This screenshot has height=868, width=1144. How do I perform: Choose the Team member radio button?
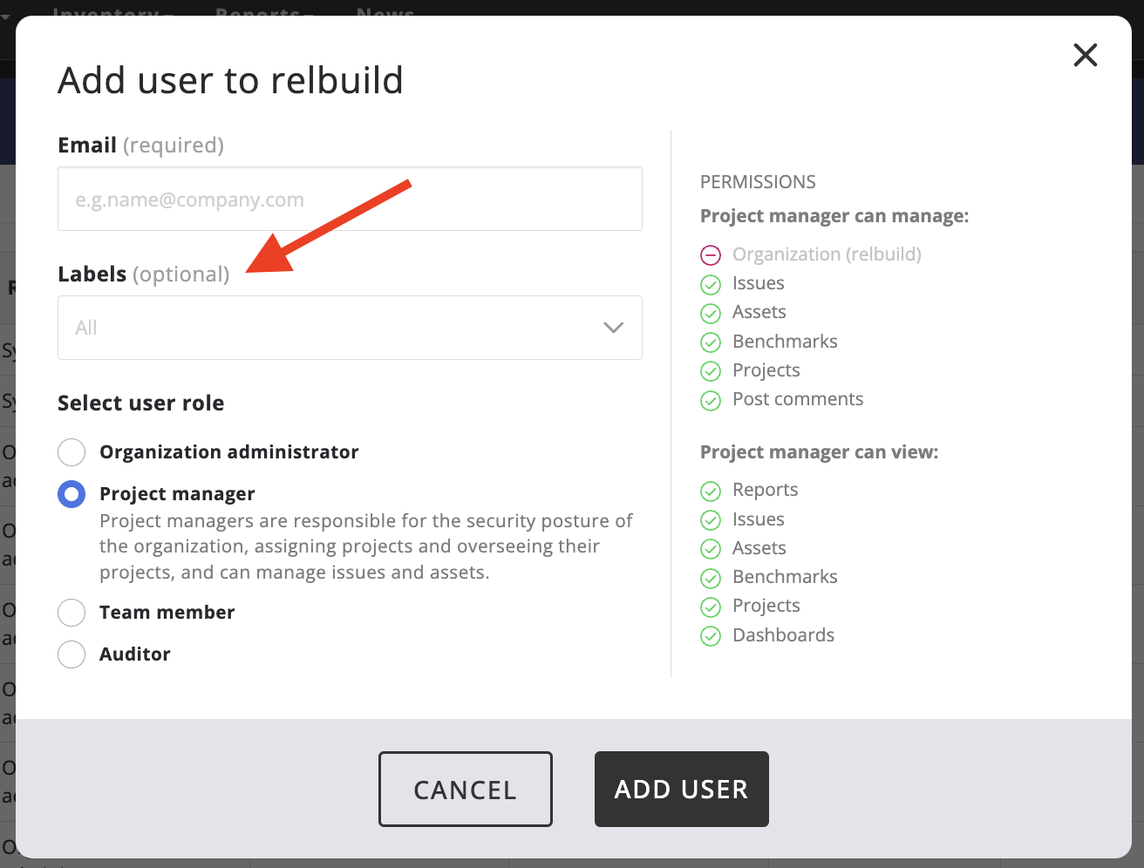[x=71, y=613]
